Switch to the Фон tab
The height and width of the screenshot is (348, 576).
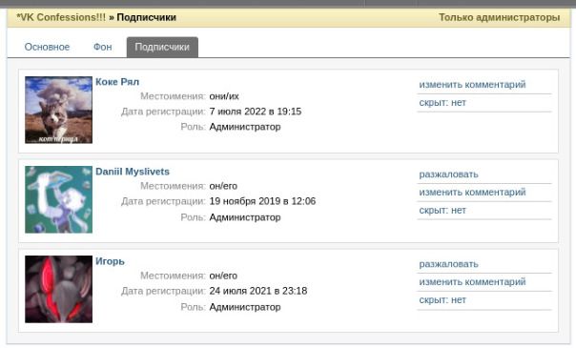pyautogui.click(x=102, y=47)
